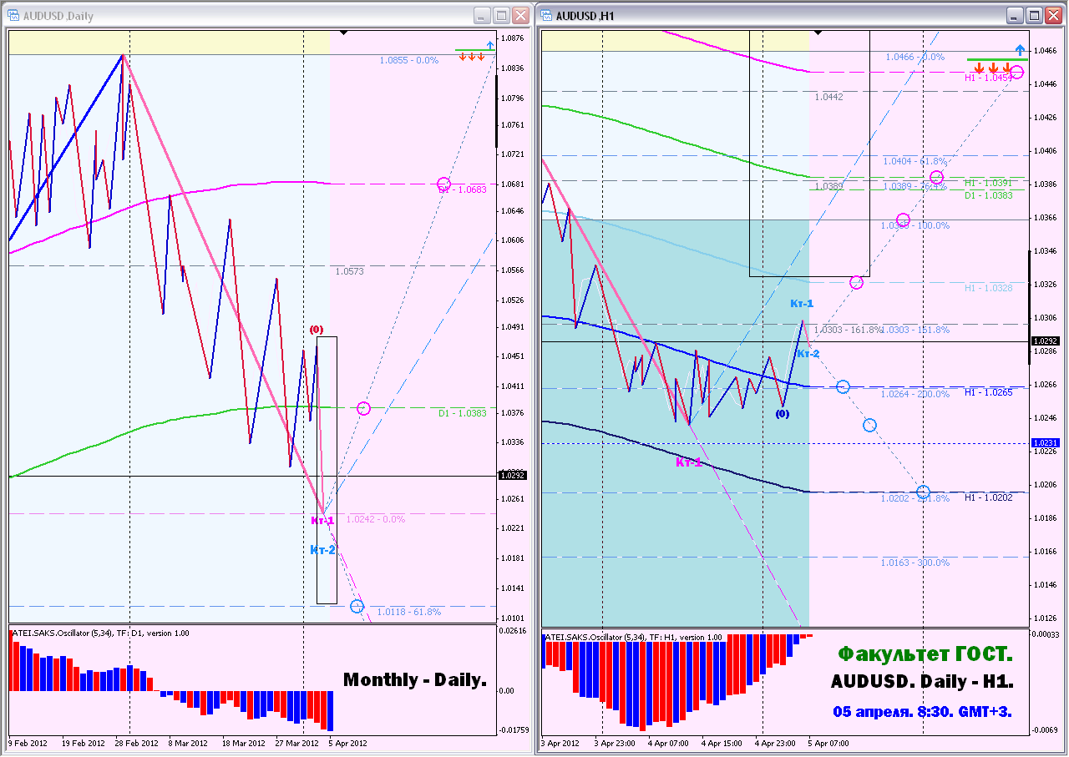Viewport: 1069px width, 757px height.
Task: Click the chart shift triangle on Daily chart
Action: coord(342,33)
